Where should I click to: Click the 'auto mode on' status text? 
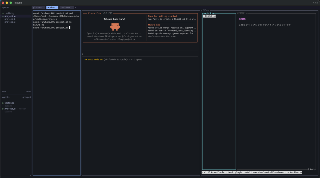coord(95,60)
